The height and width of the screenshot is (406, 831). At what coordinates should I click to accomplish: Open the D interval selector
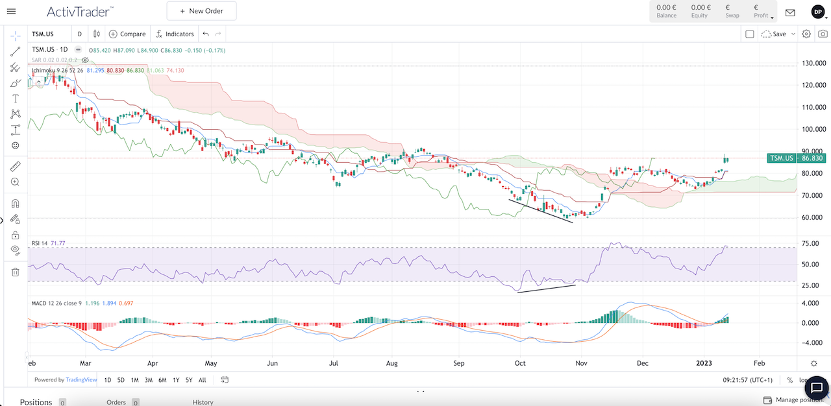79,34
